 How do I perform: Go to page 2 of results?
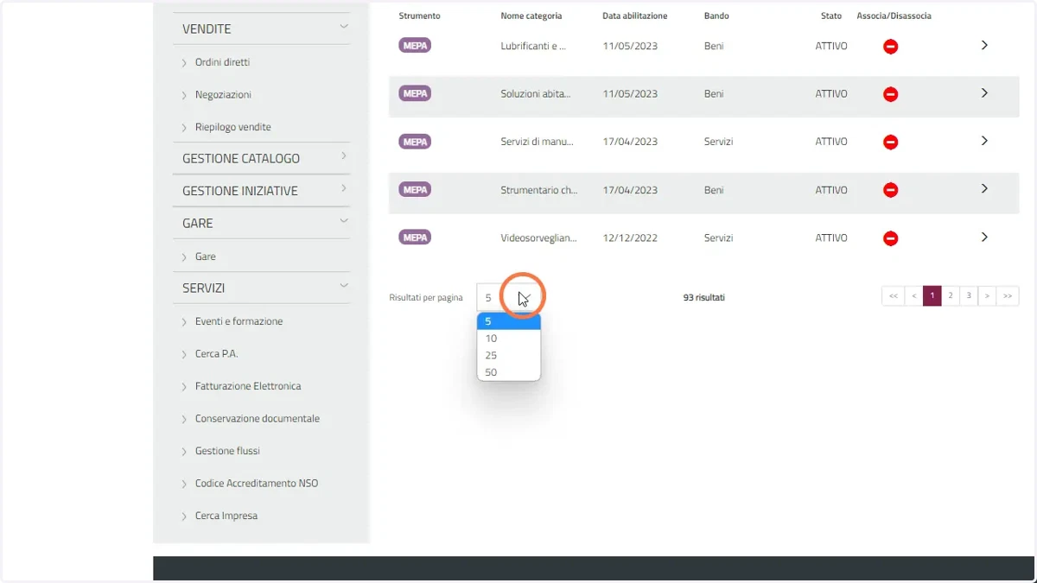[x=951, y=296]
